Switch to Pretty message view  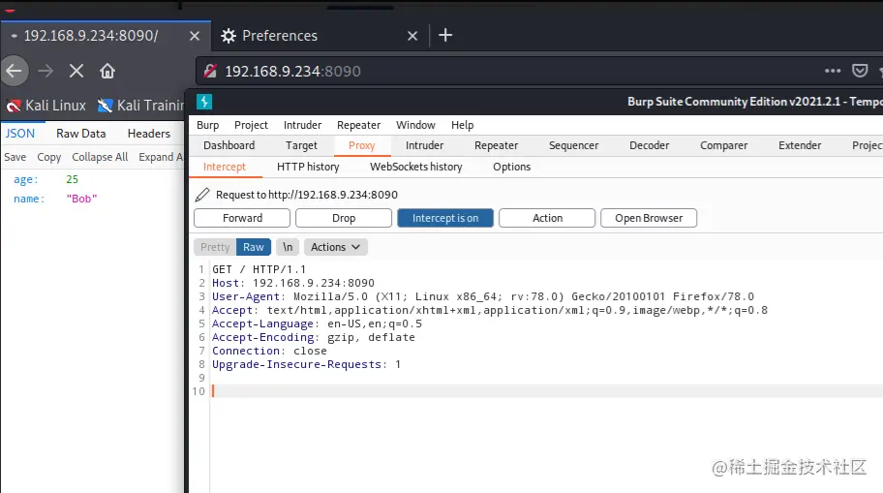[x=215, y=247]
